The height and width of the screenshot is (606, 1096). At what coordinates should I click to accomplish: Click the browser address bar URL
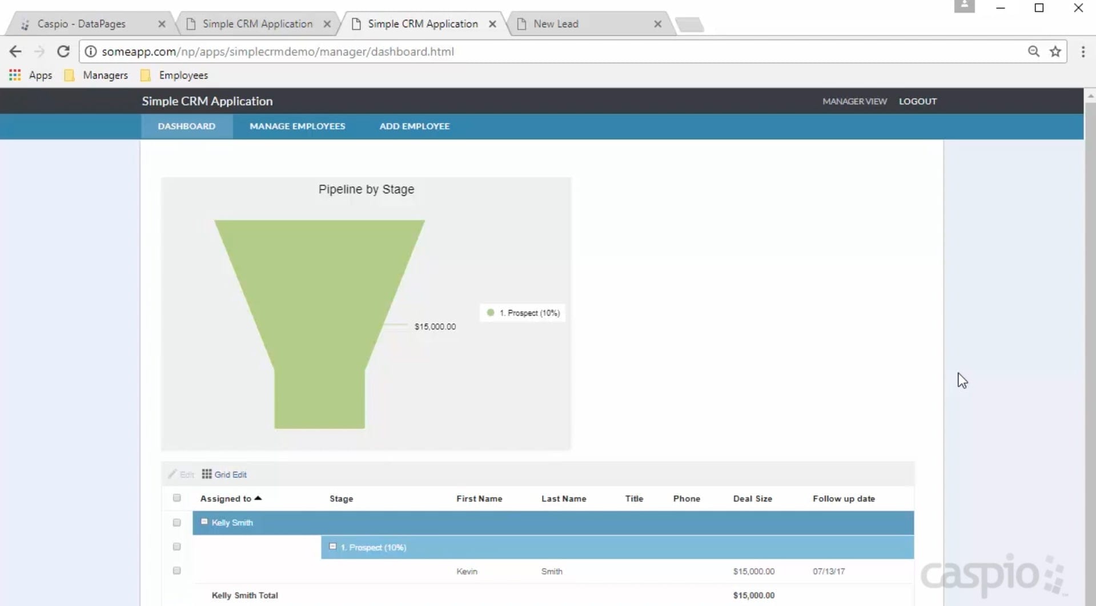(278, 52)
